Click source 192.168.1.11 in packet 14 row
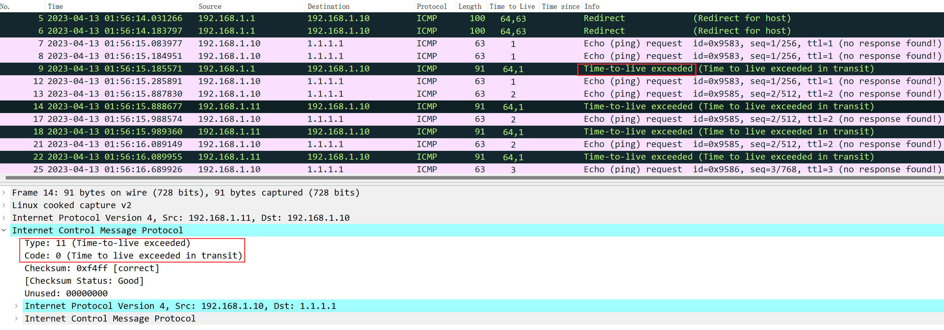The height and width of the screenshot is (330, 944). point(229,106)
